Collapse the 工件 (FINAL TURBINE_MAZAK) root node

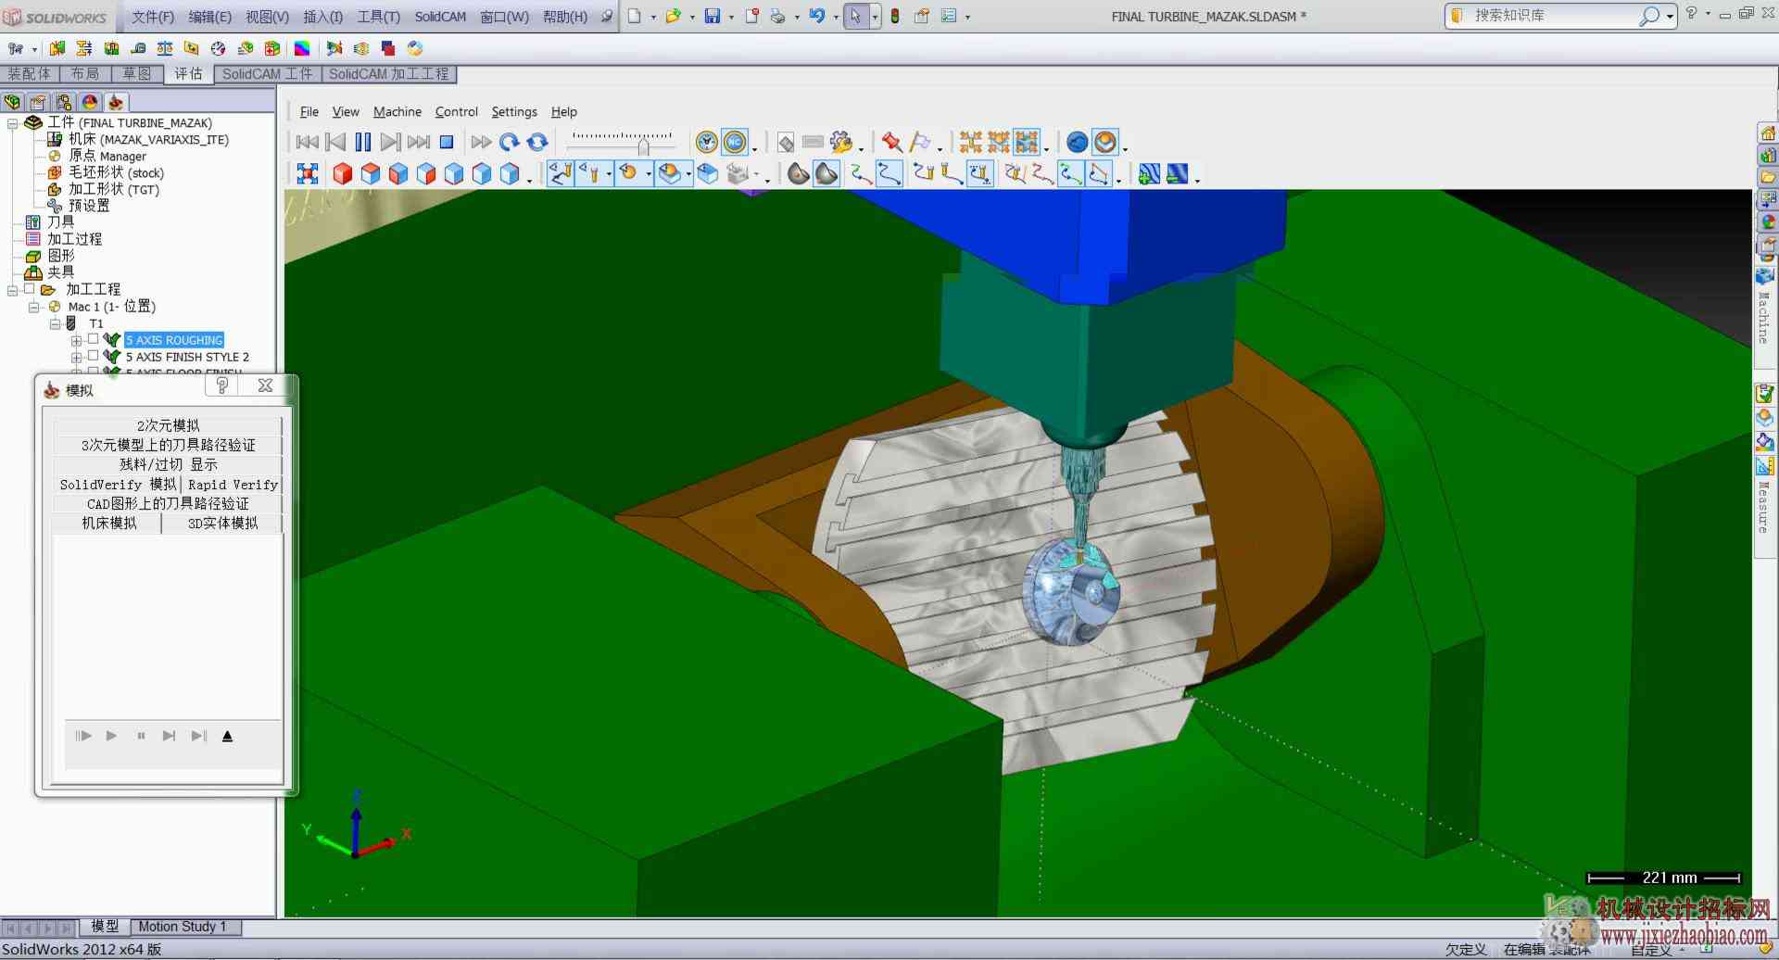pos(13,123)
